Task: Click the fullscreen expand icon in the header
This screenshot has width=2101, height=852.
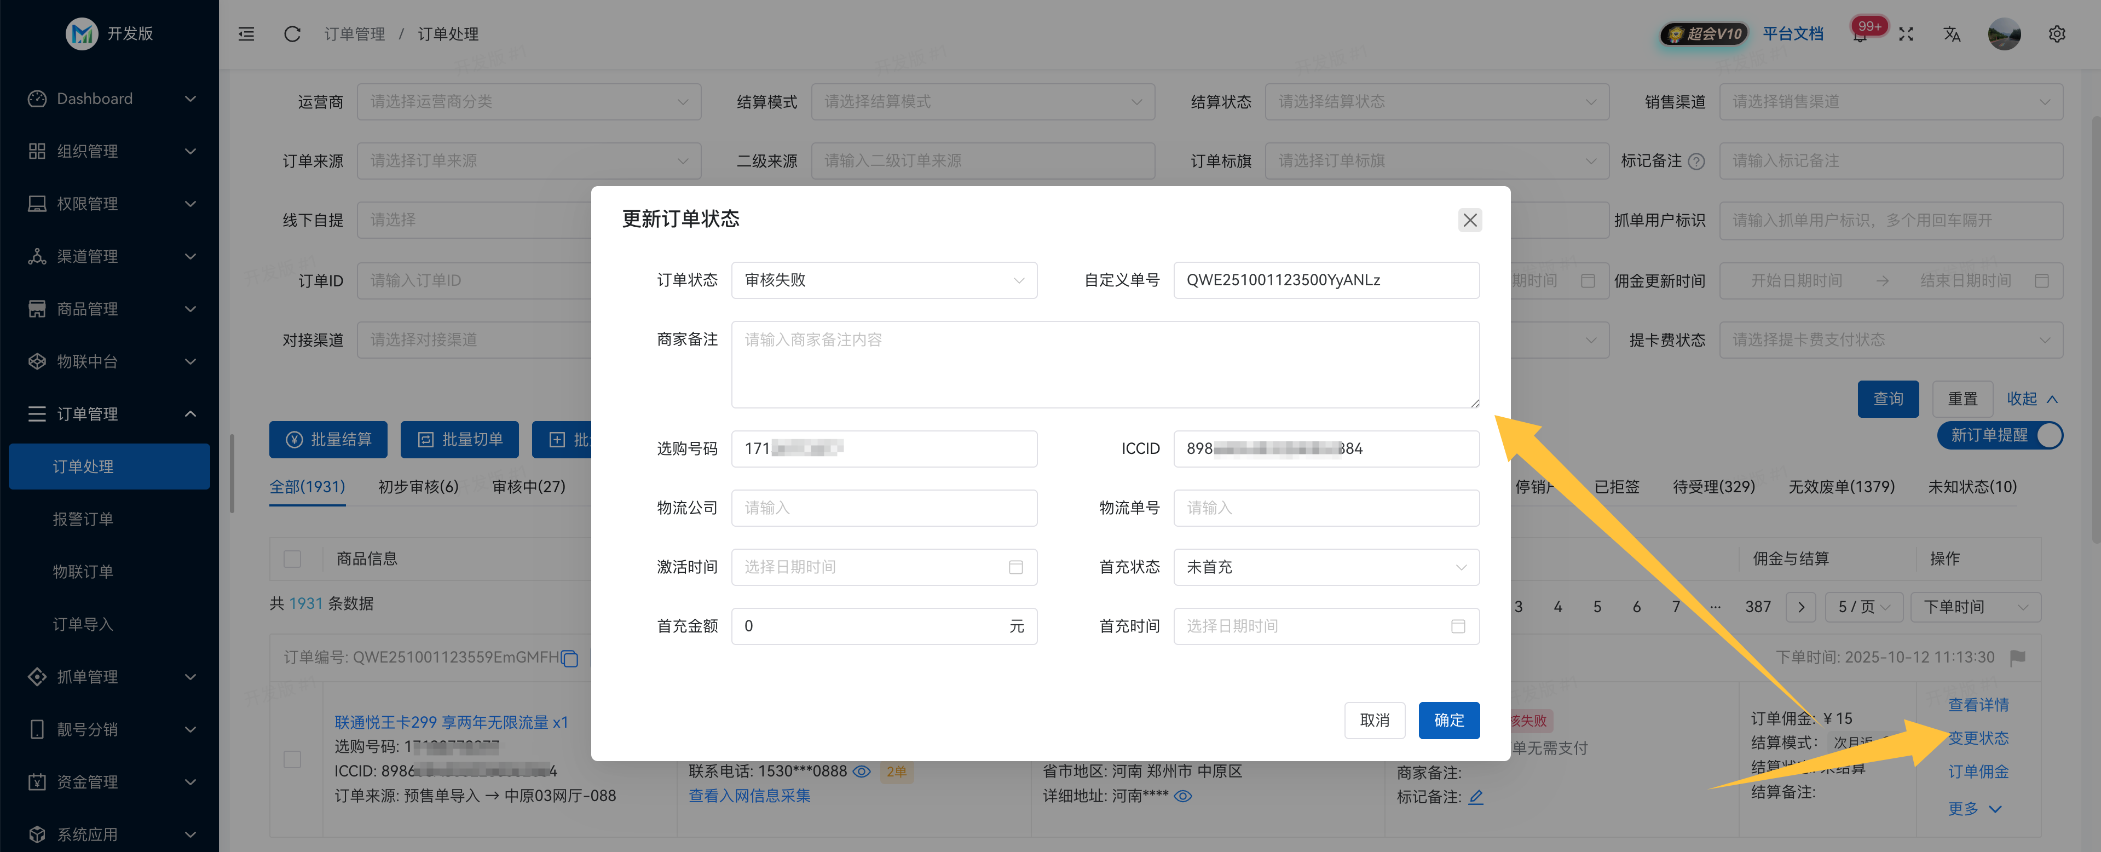Action: coord(1907,34)
